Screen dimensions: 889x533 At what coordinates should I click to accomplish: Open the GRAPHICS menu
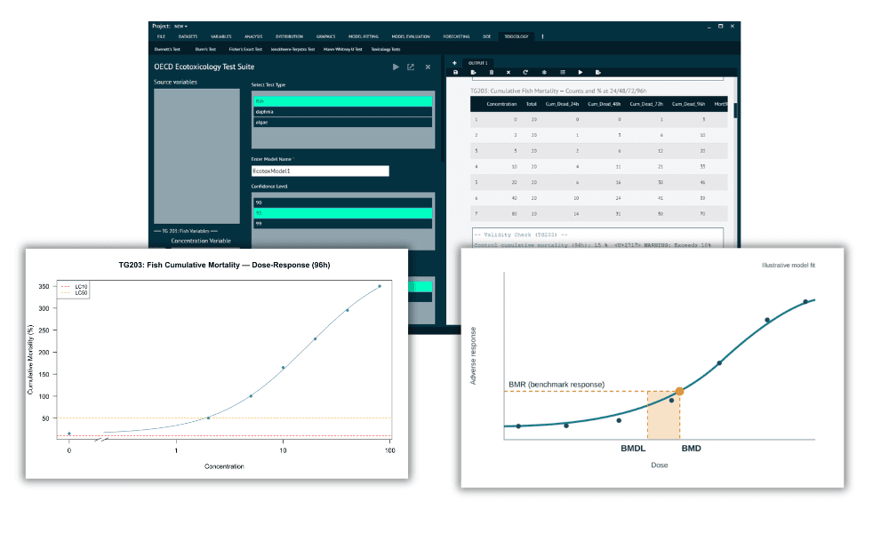pos(325,36)
